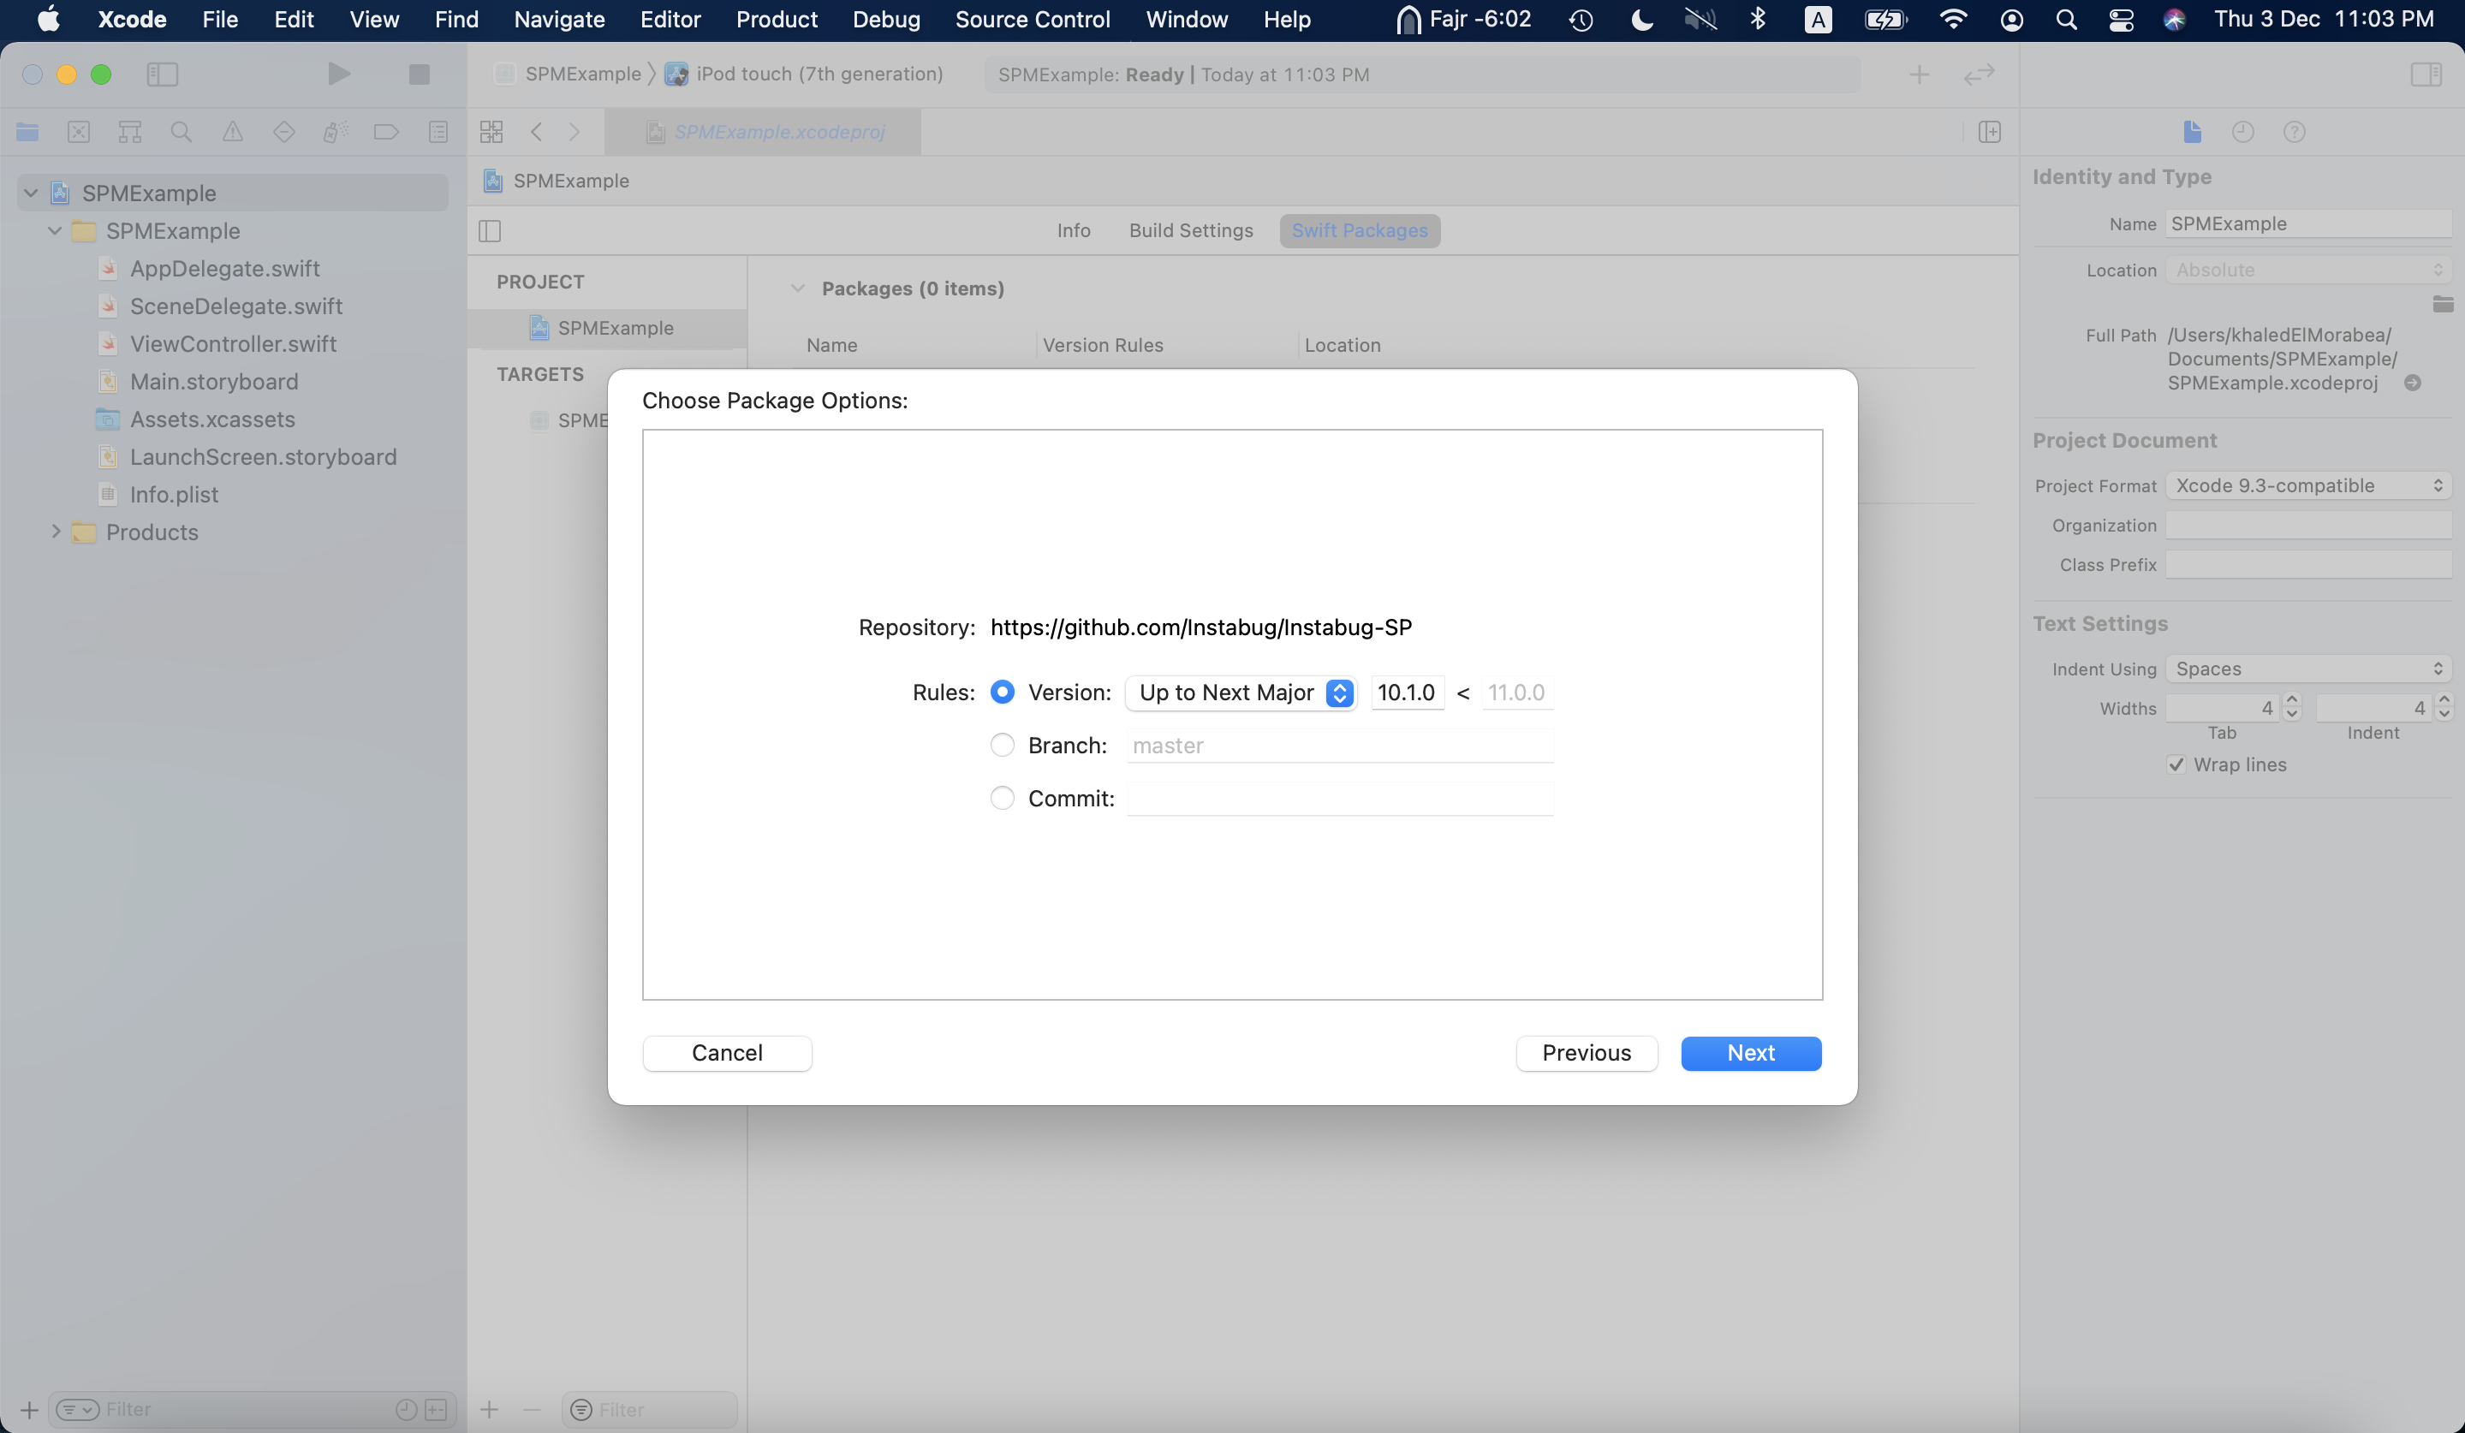Open the Project navigator folder icon
2465x1433 pixels.
coord(27,132)
